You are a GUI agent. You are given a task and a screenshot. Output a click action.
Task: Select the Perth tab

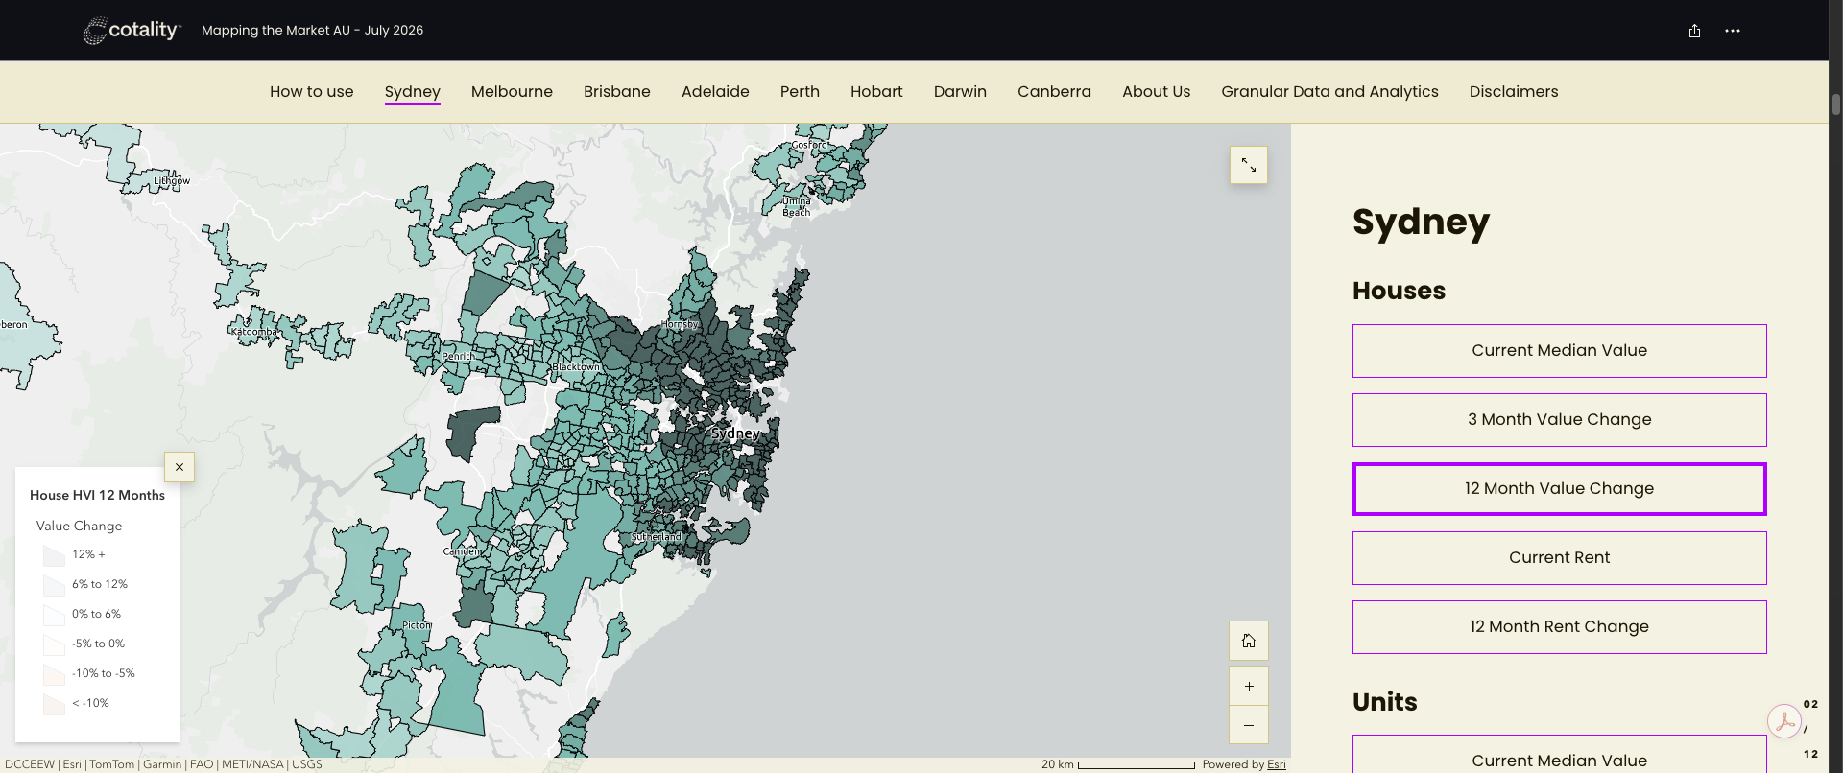tap(800, 92)
